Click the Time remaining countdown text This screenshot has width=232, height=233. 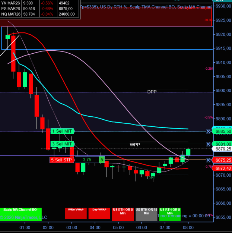(x=184, y=216)
